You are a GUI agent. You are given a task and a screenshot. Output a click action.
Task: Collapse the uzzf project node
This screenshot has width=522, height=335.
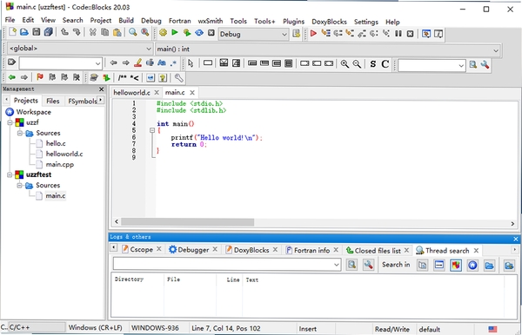pyautogui.click(x=10, y=122)
